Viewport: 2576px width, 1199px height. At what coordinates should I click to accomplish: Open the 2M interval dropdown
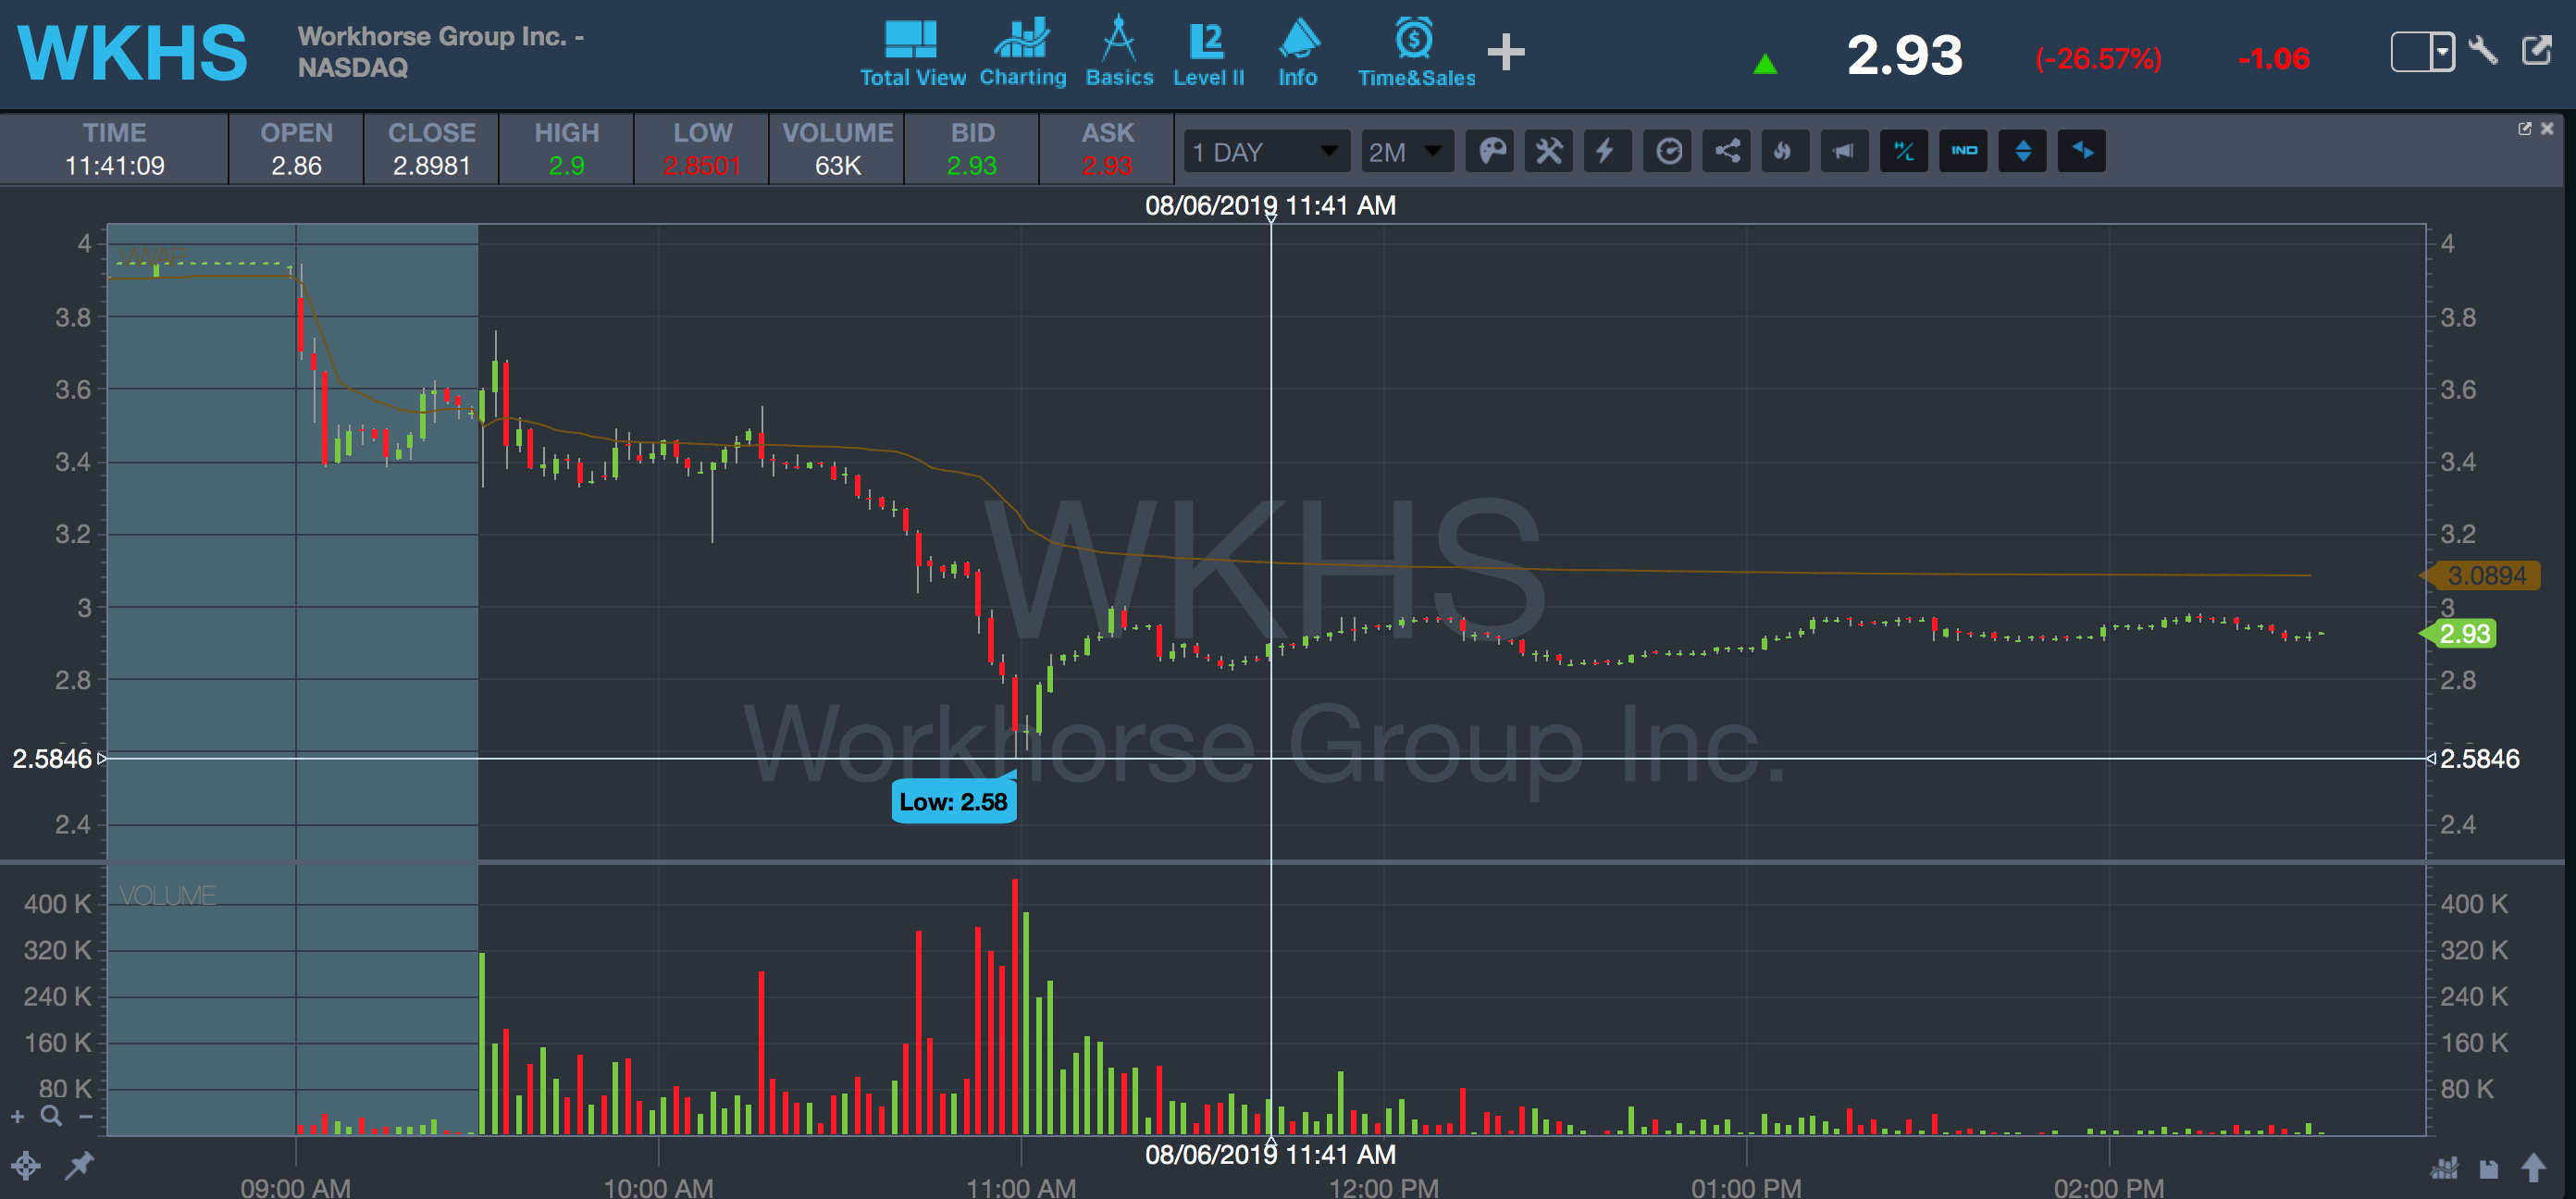tap(1406, 152)
